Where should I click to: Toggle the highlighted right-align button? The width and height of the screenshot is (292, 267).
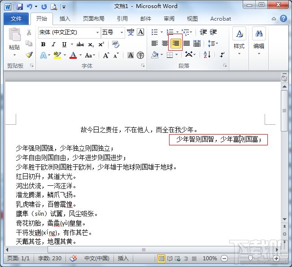(x=176, y=43)
